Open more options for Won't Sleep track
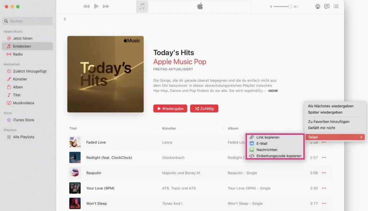This screenshot has height=211, width=368. pos(324,203)
